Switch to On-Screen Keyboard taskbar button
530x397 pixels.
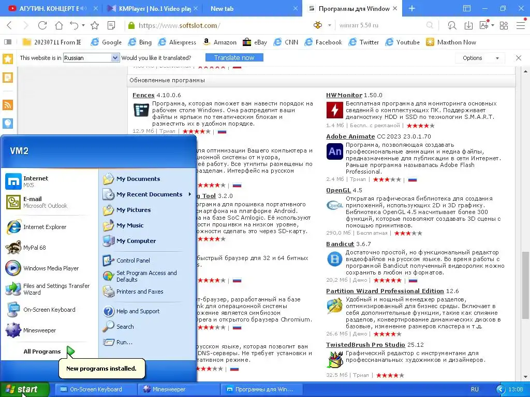(96, 389)
